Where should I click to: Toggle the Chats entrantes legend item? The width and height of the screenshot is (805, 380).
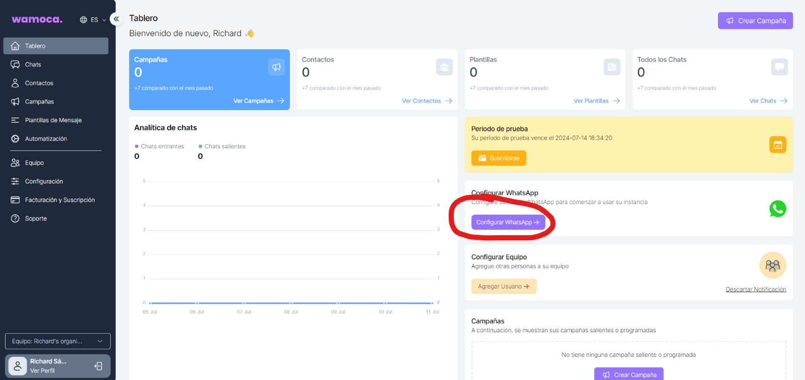pos(159,146)
